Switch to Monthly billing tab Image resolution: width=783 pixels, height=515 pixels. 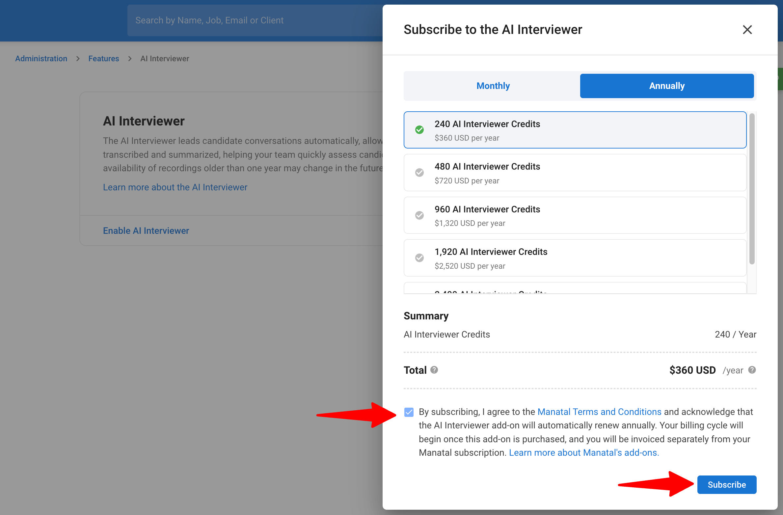click(x=493, y=86)
